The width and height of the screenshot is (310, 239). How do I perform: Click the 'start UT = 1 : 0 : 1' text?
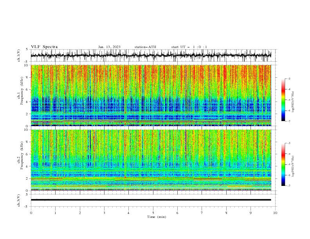[189, 47]
